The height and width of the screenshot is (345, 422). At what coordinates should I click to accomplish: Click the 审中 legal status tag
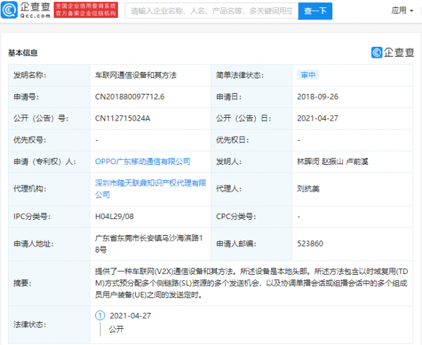308,75
